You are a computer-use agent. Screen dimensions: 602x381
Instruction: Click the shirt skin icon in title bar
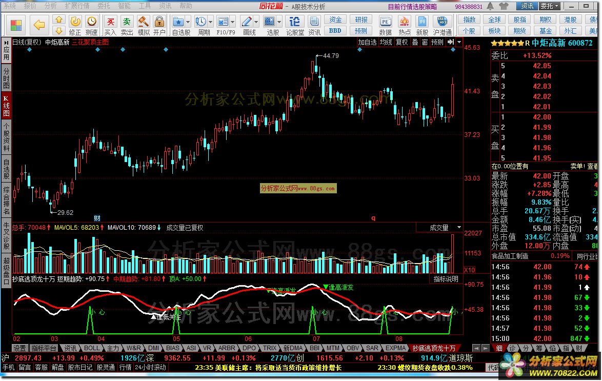(x=504, y=6)
